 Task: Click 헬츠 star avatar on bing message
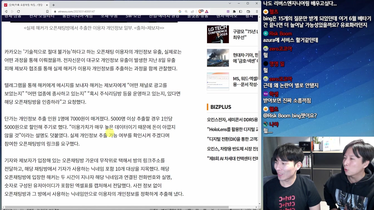pos(266,12)
